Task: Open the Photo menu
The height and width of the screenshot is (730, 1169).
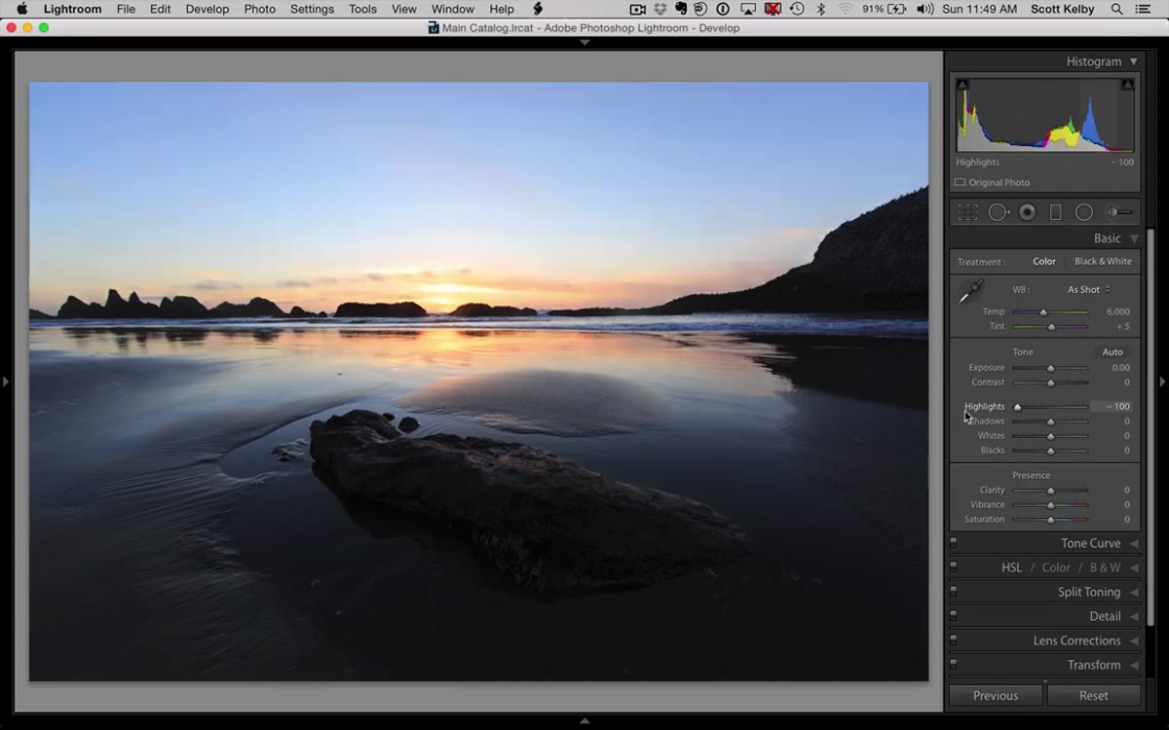Action: point(260,9)
